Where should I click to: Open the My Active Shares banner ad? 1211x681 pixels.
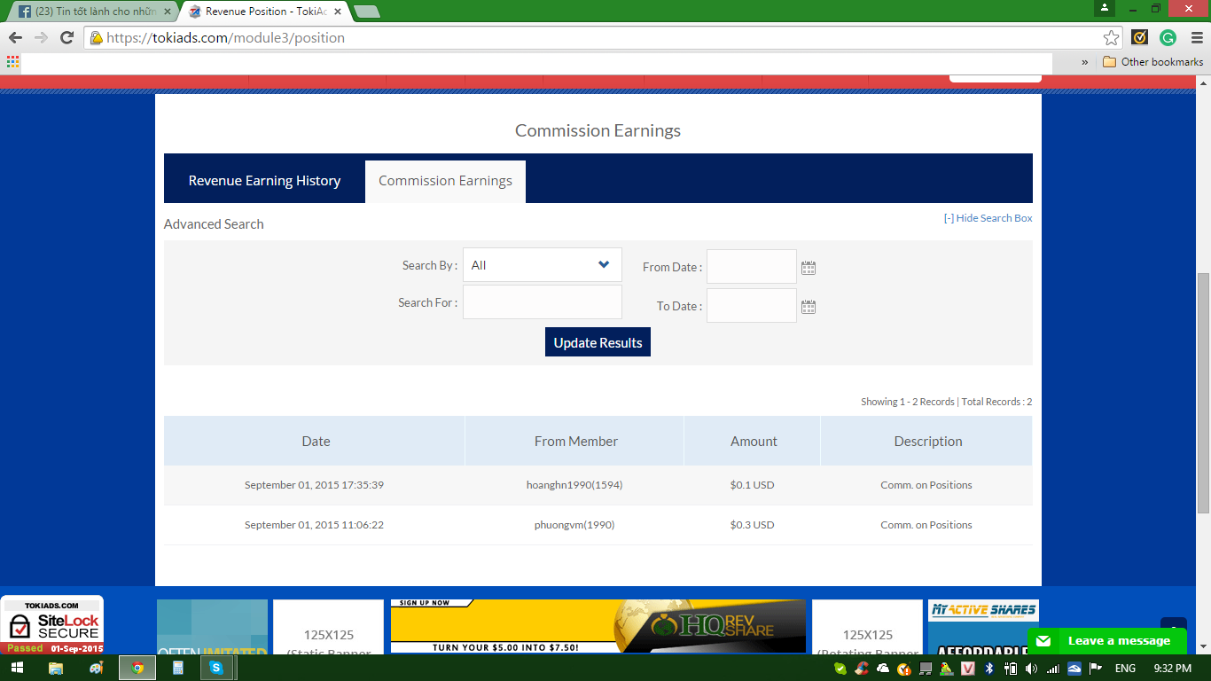coord(983,627)
